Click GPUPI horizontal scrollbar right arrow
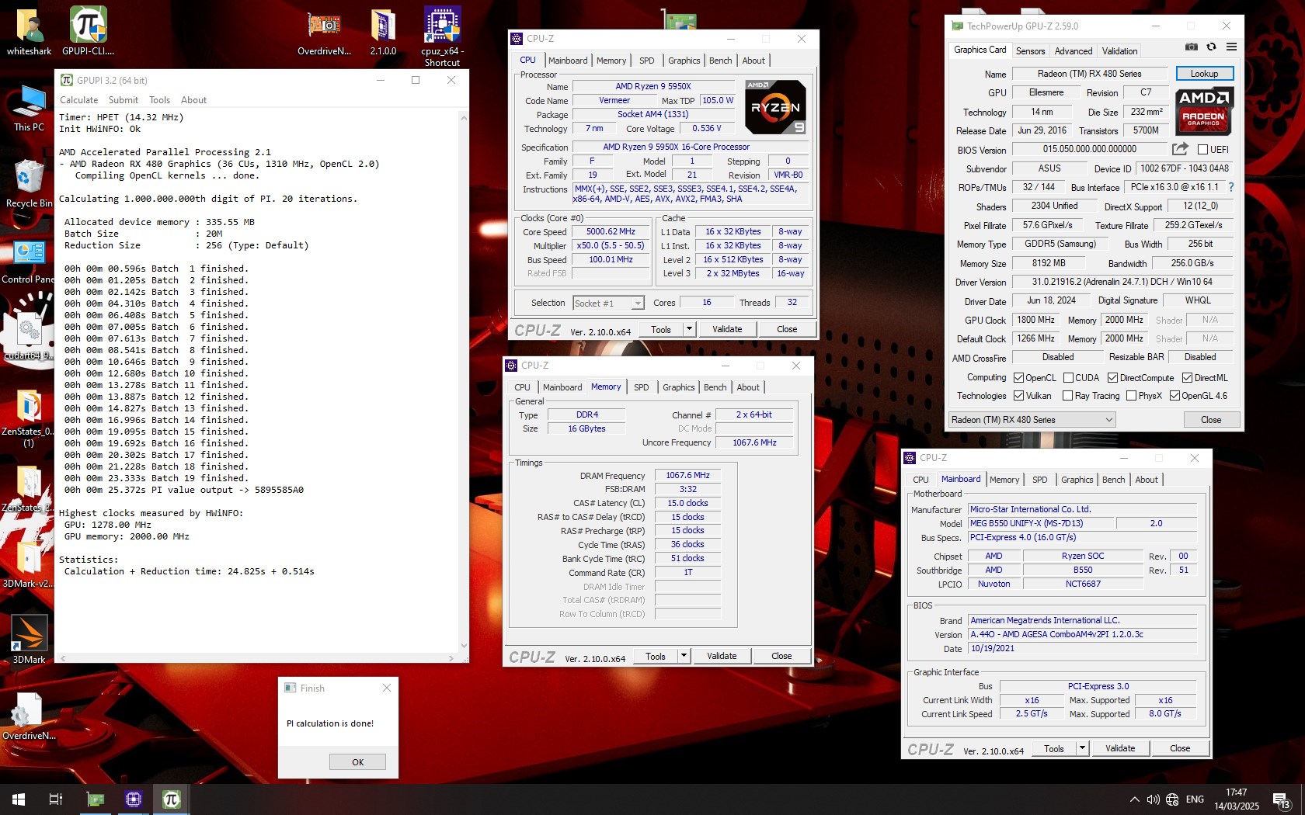Image resolution: width=1305 pixels, height=815 pixels. click(451, 658)
